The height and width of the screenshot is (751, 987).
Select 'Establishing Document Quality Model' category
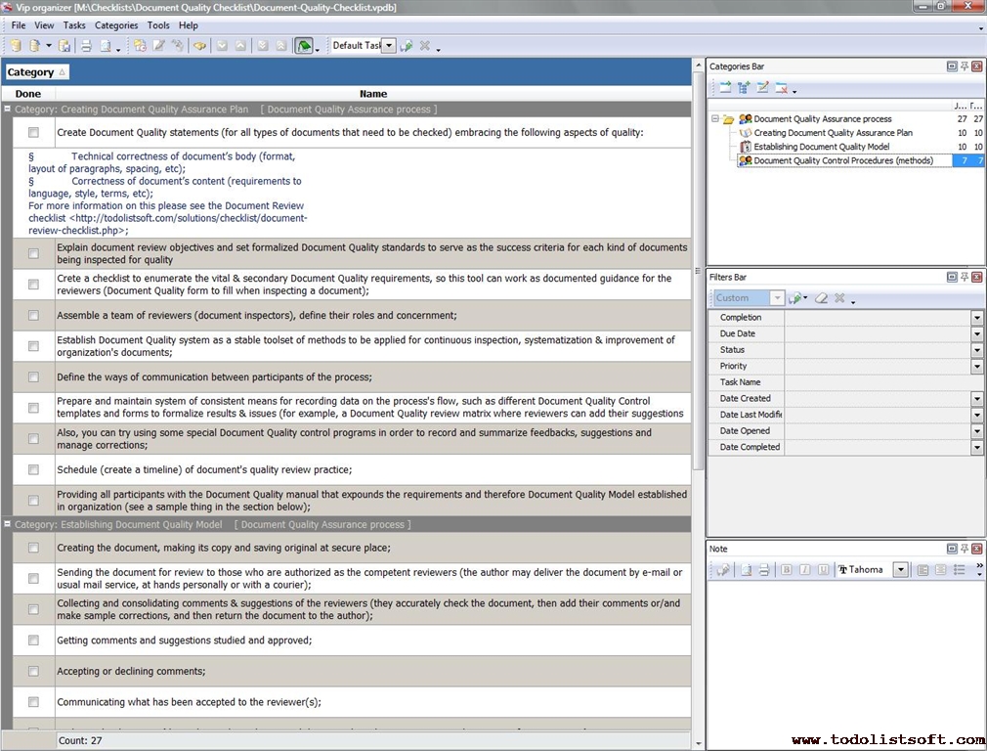821,147
